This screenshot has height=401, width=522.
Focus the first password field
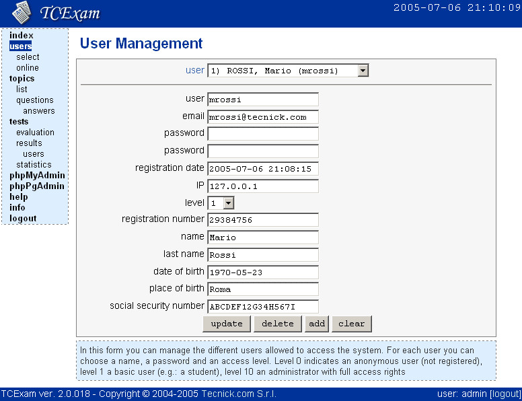coord(262,134)
